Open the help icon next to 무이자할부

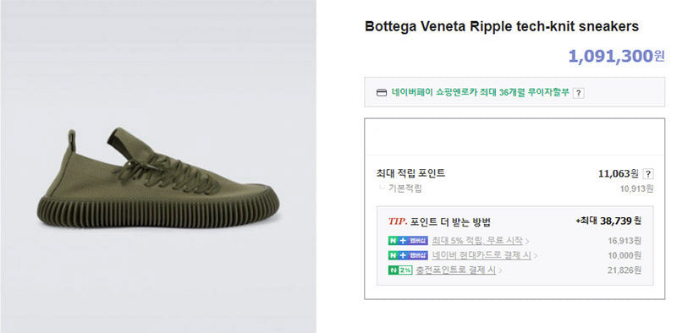point(579,93)
